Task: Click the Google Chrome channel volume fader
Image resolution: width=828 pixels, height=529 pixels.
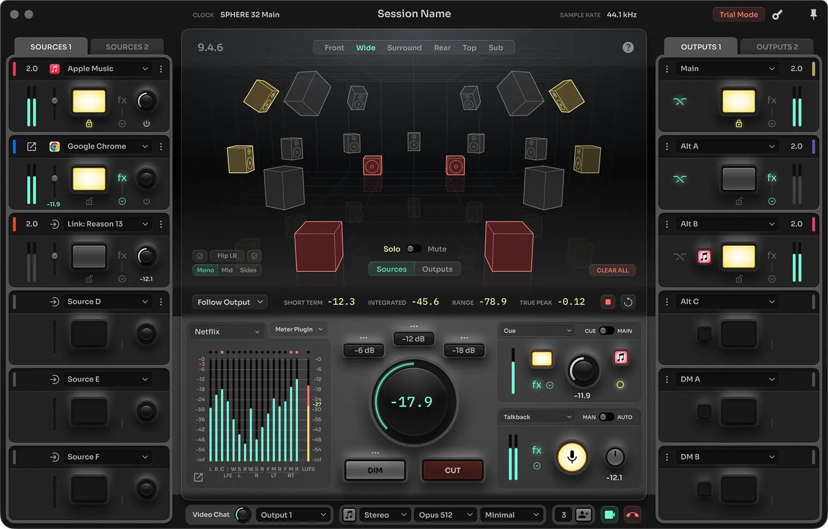Action: (x=54, y=178)
